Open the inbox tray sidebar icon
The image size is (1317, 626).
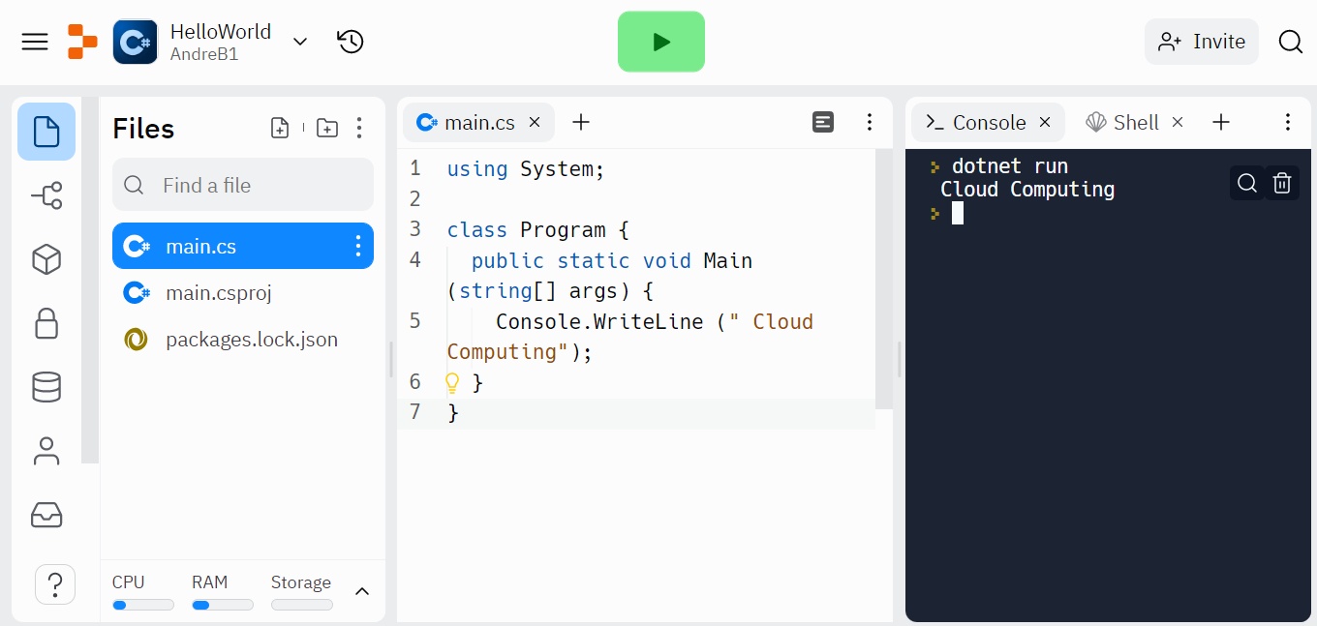coord(46,515)
